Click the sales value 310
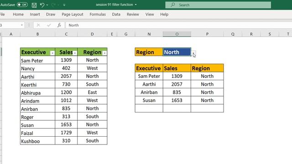292x164 pixels. (x=66, y=141)
